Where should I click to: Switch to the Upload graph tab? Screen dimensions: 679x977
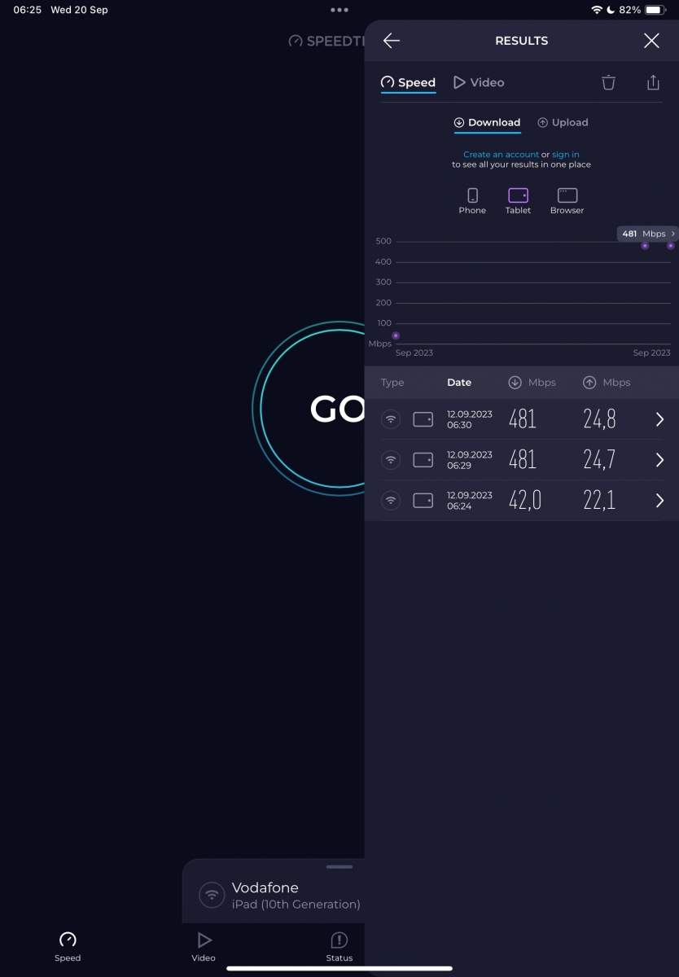[563, 122]
